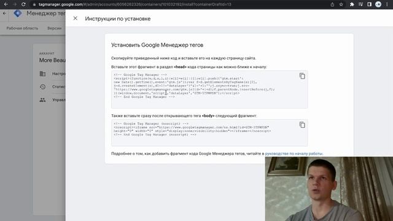393x221 pixels.
Task: Open the media control icon in toolbar
Action: click(360, 4)
